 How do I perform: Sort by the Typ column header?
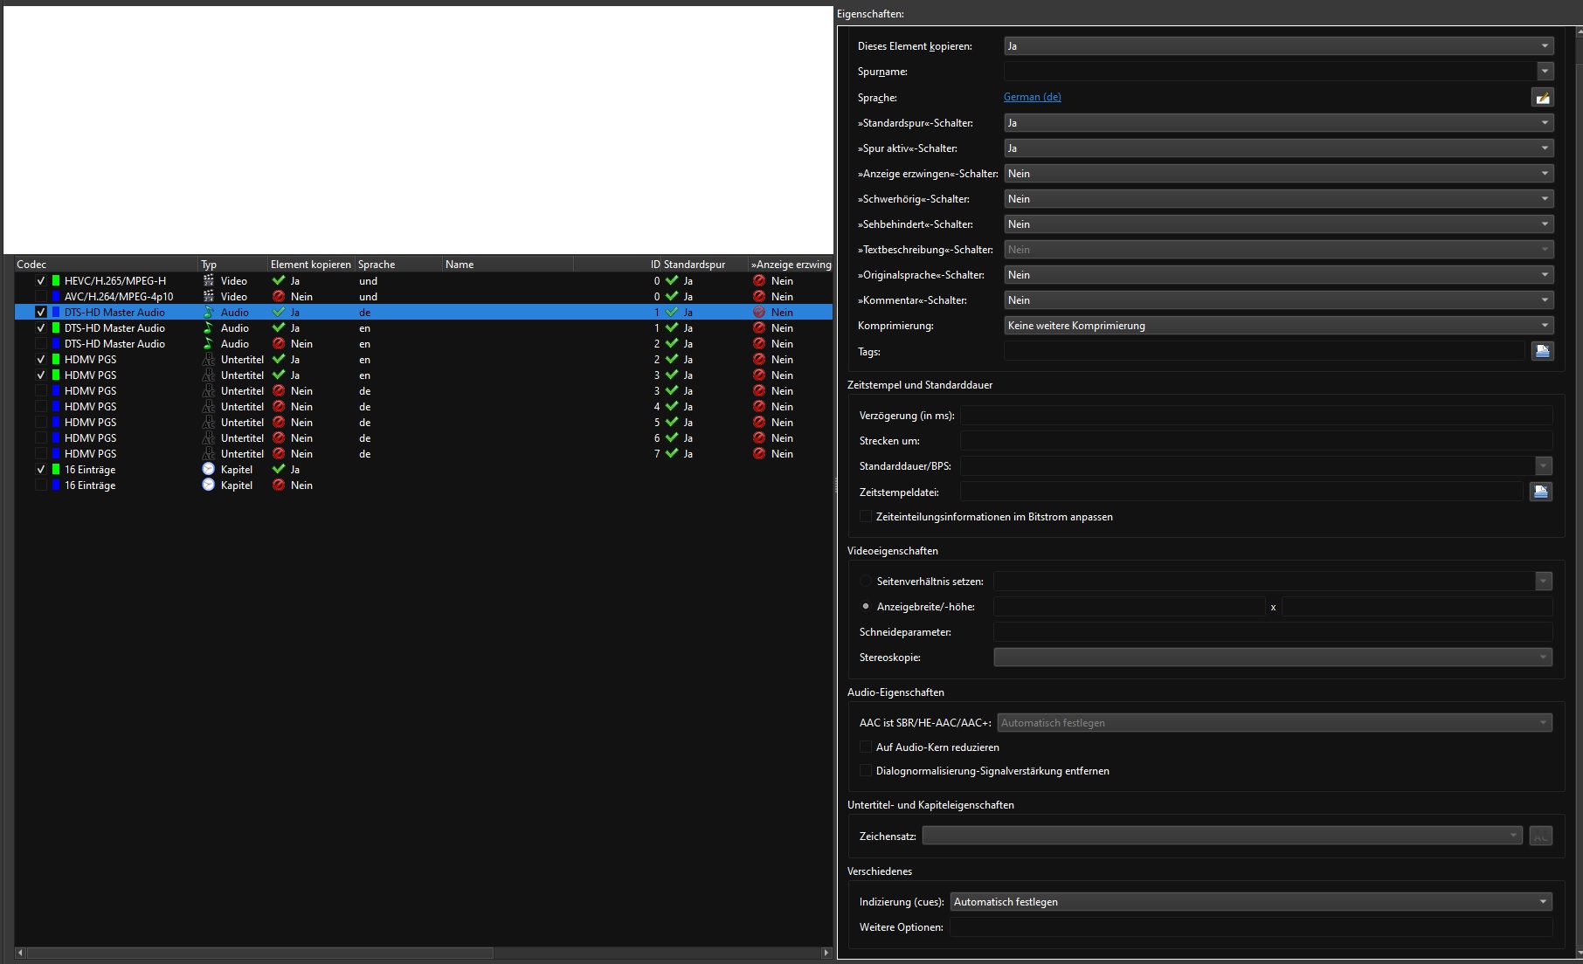[233, 265]
